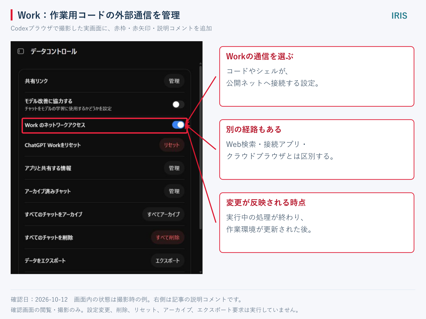
Task: Click the モデル改善に協力する label
Action: pos(48,101)
